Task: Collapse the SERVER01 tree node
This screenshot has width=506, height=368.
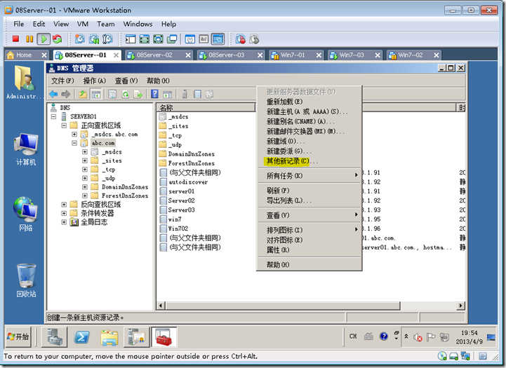Action: [x=53, y=116]
